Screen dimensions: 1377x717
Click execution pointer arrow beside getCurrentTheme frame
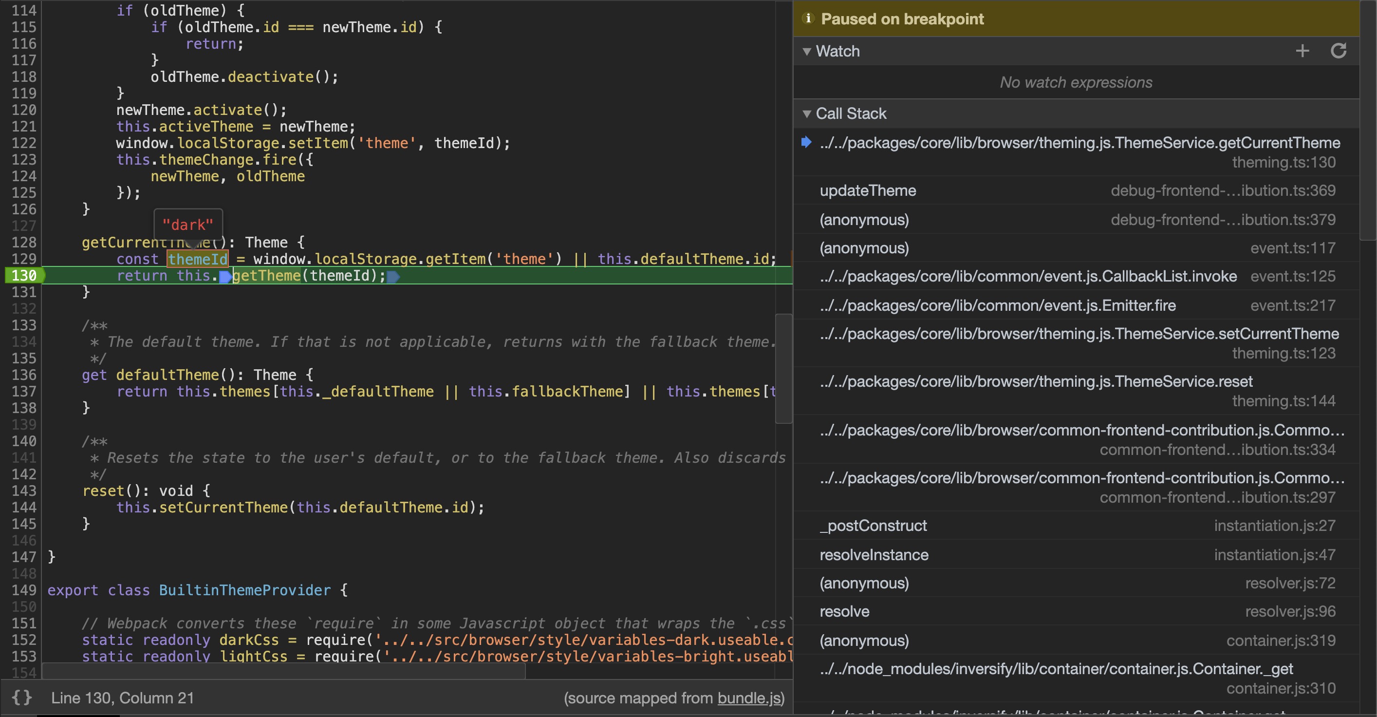[x=807, y=142]
